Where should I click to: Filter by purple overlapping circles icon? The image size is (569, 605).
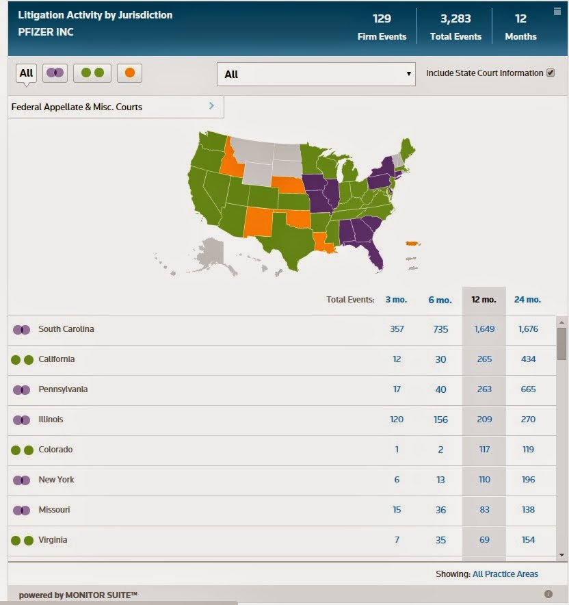(55, 73)
